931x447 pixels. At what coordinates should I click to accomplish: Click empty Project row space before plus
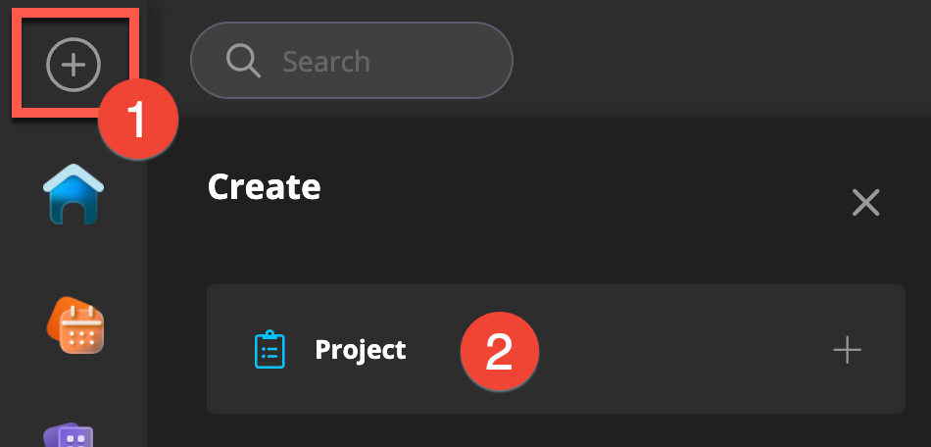(x=686, y=350)
